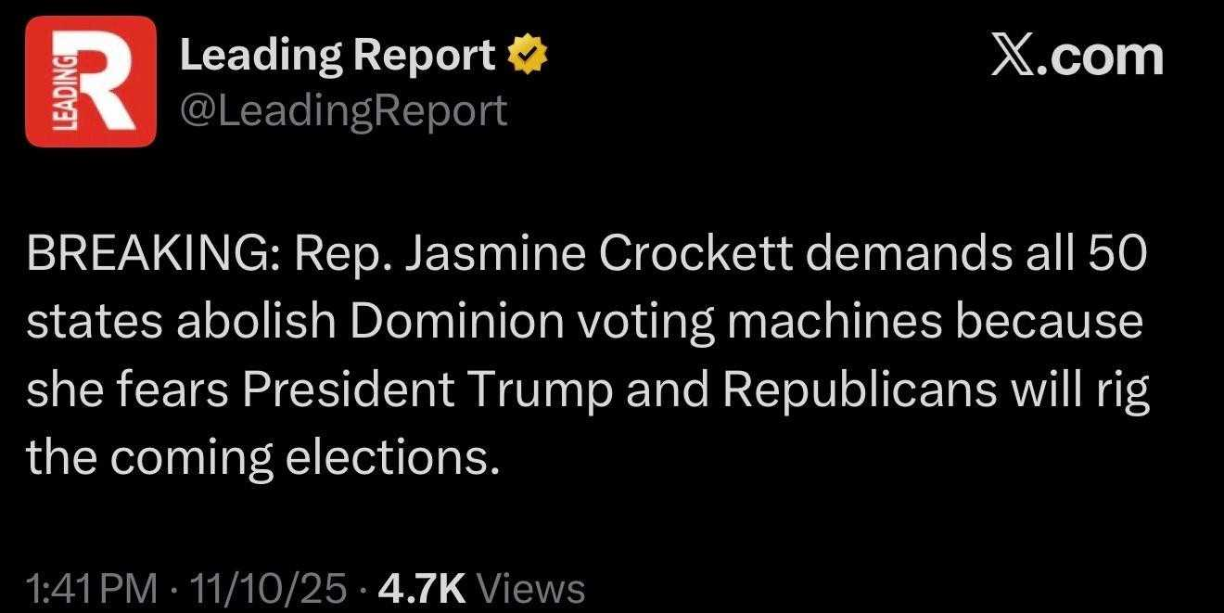
Task: Click the 11/10/25 post date
Action: coord(267,588)
